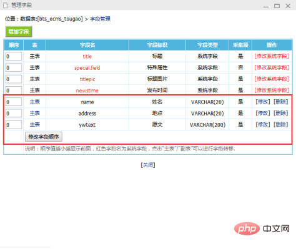
Task: Click the 地点 field label cell
Action: click(x=157, y=113)
